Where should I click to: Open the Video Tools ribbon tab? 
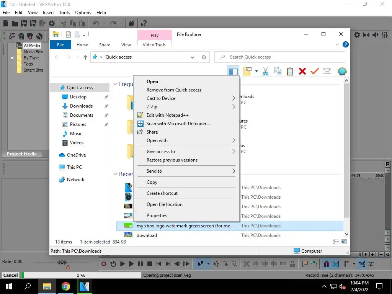[154, 45]
